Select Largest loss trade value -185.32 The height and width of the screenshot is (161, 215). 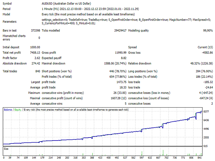coord(208,82)
